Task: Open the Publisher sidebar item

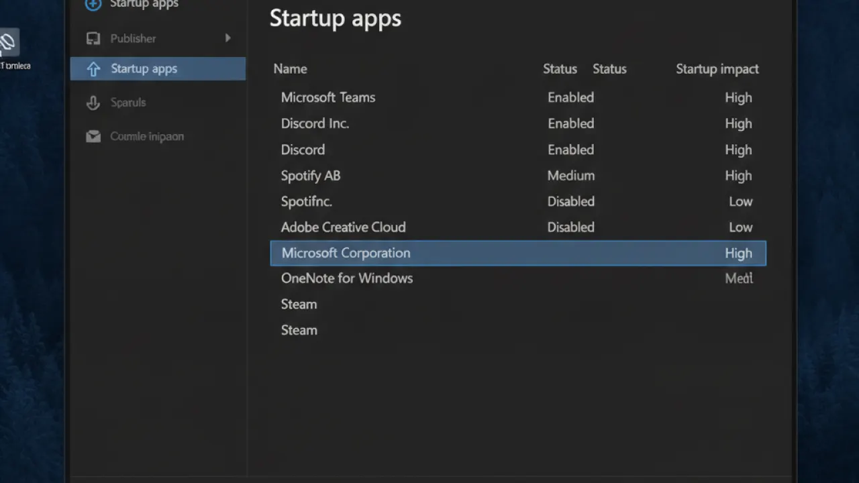Action: pos(158,38)
